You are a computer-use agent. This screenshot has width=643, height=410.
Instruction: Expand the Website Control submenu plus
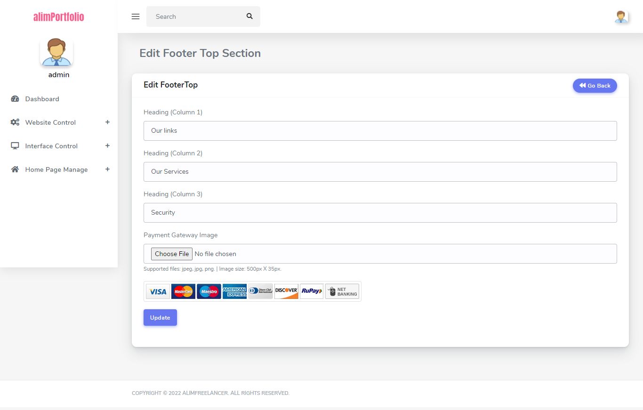click(107, 122)
